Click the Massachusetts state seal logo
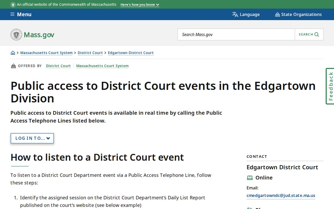Image resolution: width=334 pixels, height=209 pixels. tap(16, 34)
